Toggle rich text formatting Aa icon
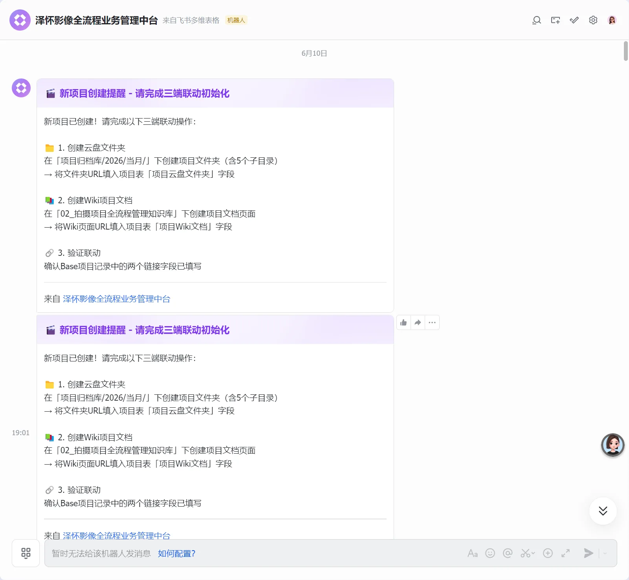 click(x=473, y=553)
